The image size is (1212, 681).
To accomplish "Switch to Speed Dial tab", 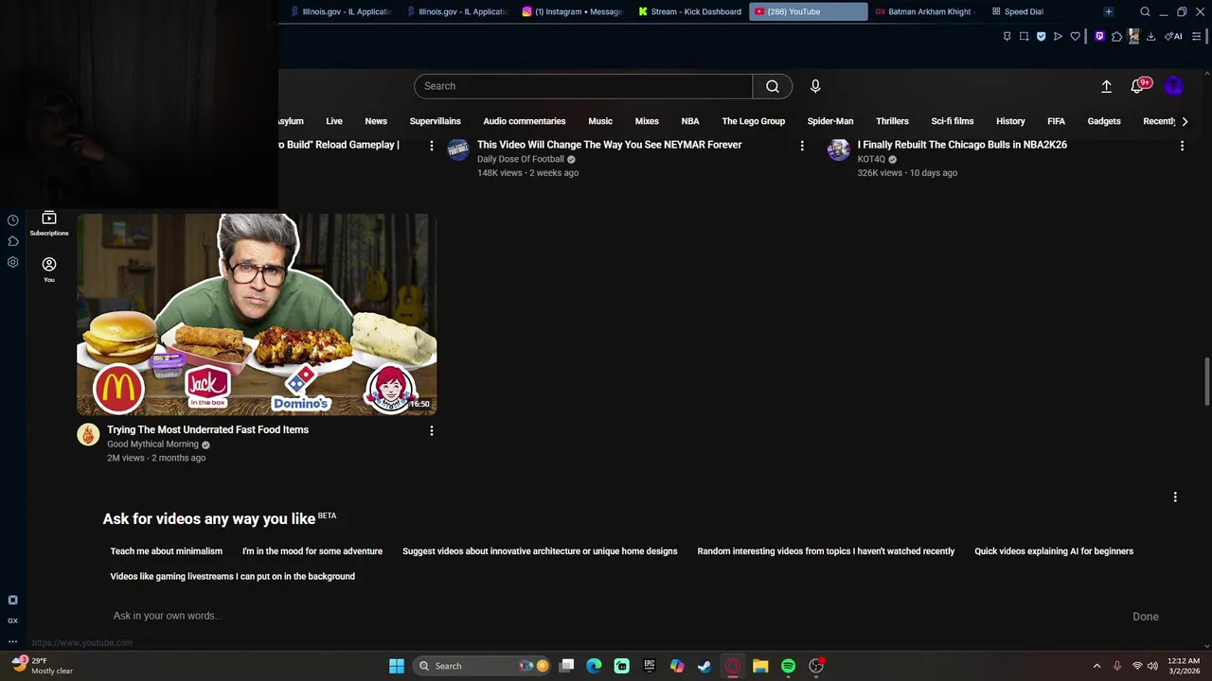I will [1017, 11].
